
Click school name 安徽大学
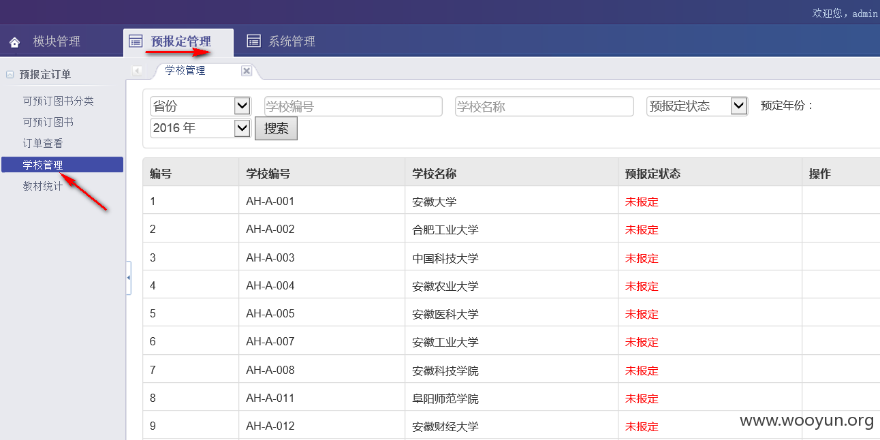tap(435, 202)
